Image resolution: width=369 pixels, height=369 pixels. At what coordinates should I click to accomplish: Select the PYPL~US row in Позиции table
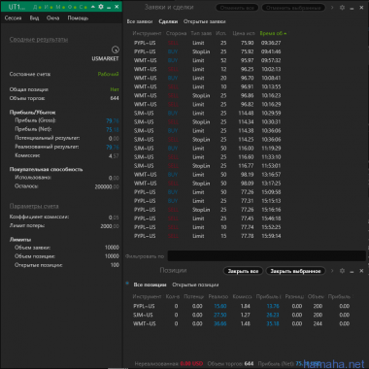[241, 306]
